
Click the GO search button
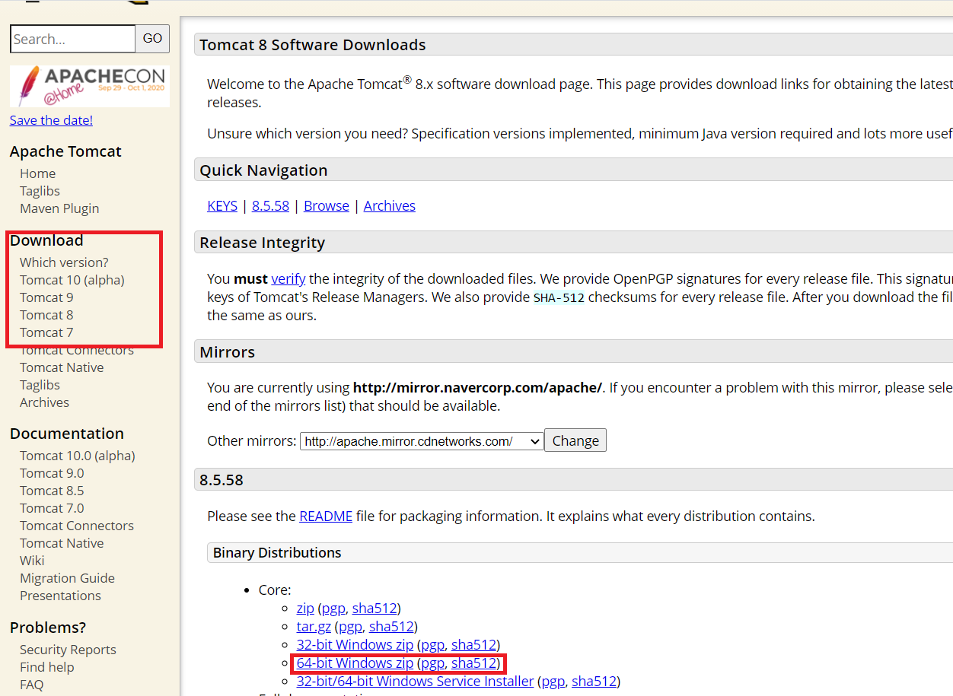click(x=152, y=39)
